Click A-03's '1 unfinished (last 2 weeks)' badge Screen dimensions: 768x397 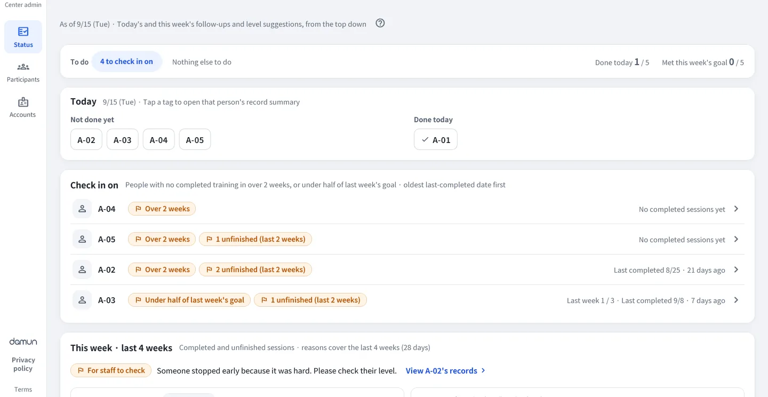pos(310,300)
